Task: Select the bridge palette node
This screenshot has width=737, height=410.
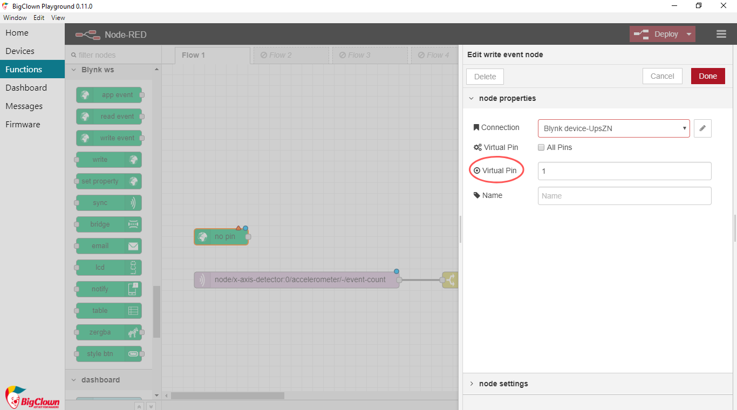Action: [109, 224]
